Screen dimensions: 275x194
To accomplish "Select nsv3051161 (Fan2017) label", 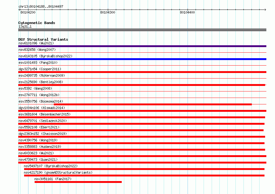I will pyautogui.click(x=53, y=179).
